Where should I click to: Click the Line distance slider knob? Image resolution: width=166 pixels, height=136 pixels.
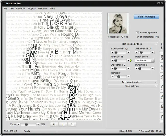tap(141, 52)
